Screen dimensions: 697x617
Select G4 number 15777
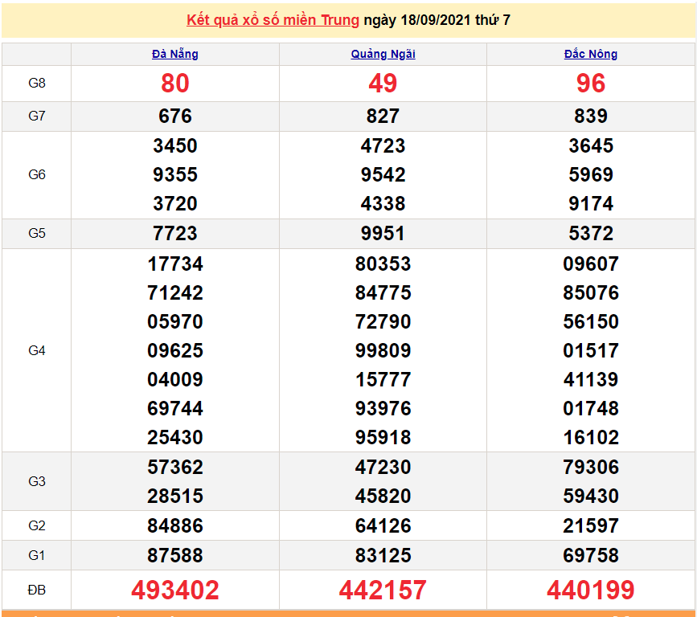[x=383, y=379]
